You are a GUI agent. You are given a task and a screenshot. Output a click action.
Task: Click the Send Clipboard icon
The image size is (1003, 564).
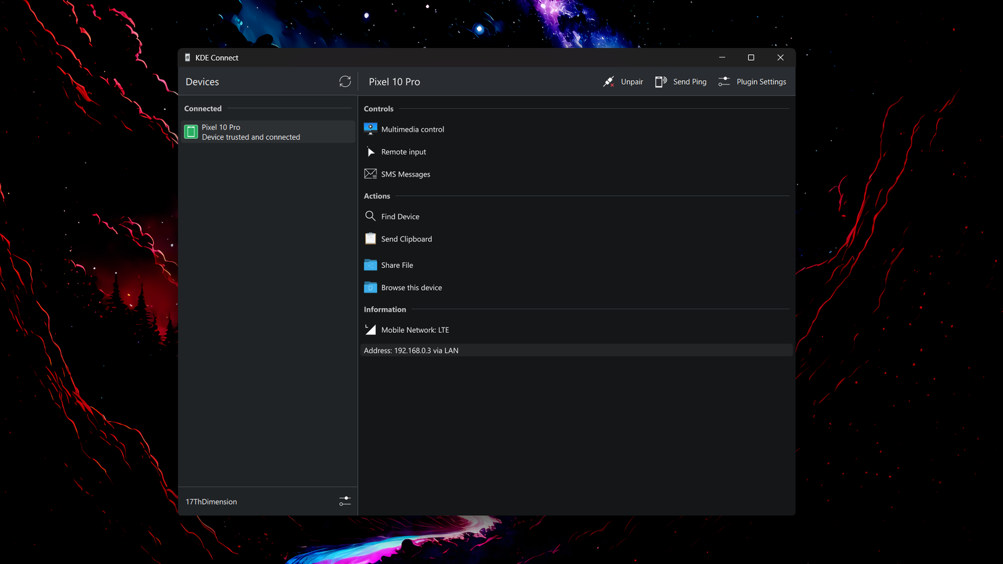point(370,239)
